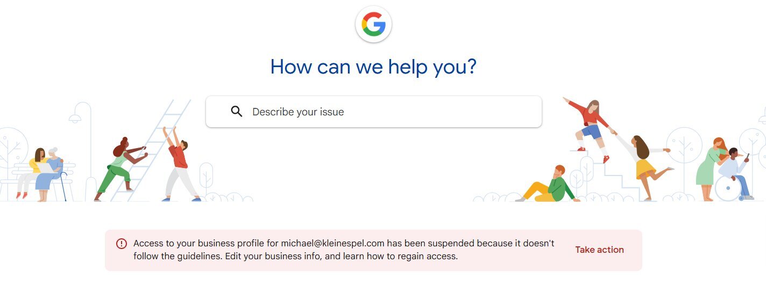Click the Google G logo
This screenshot has width=766, height=285.
tap(373, 24)
